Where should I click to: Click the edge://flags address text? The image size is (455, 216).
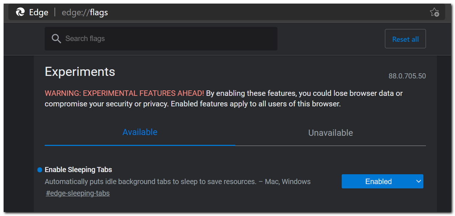(x=85, y=12)
